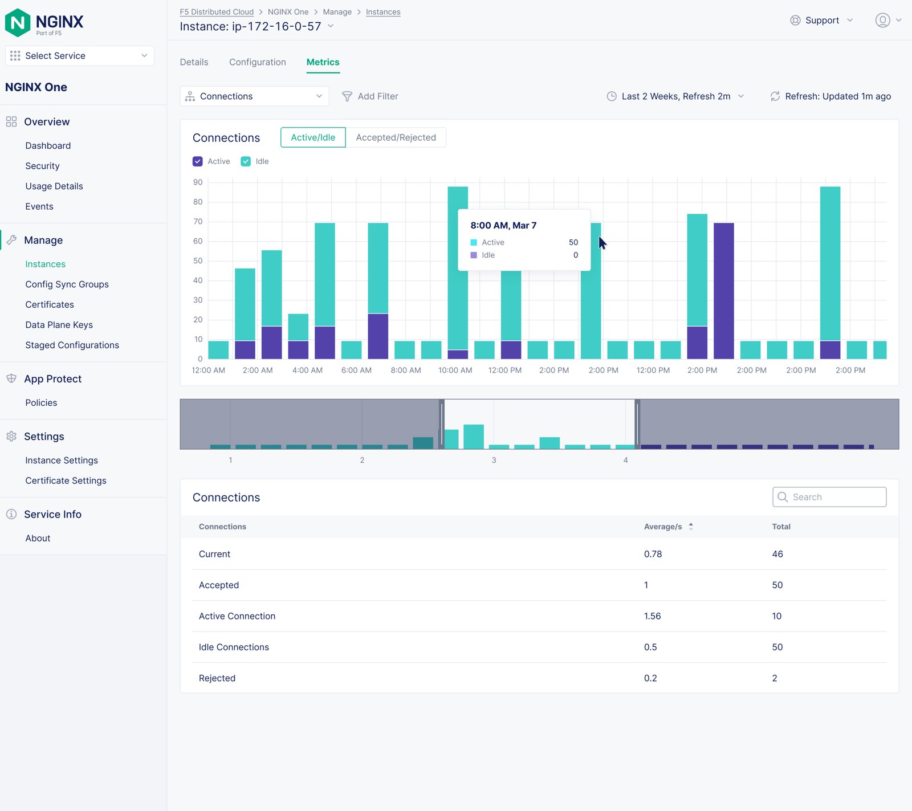
Task: Click the user profile avatar icon
Action: click(x=882, y=21)
